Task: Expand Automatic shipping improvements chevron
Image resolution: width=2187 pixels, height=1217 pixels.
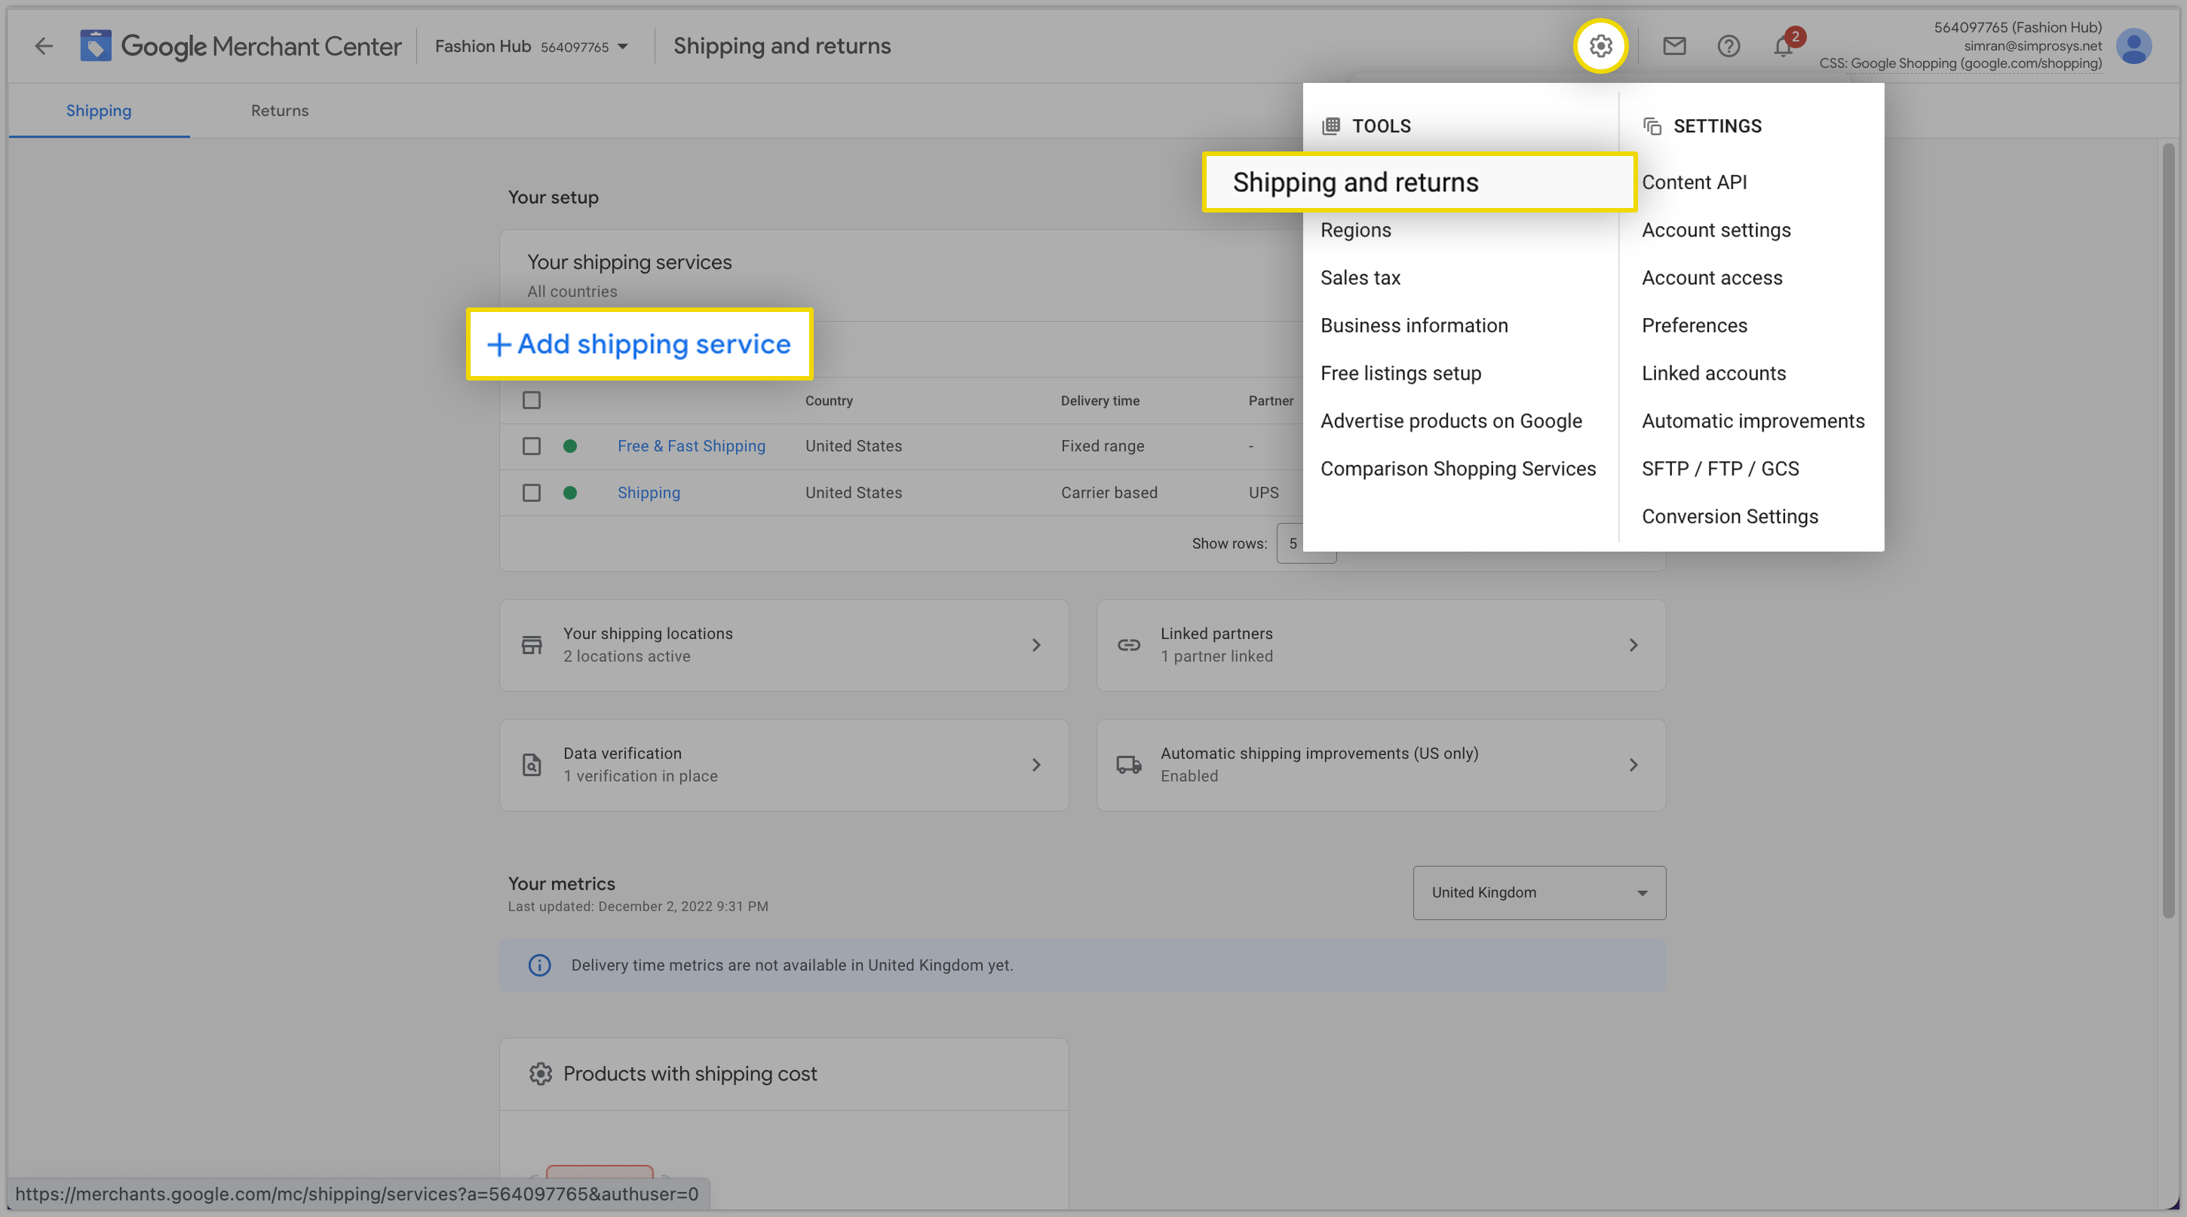Action: [x=1633, y=764]
